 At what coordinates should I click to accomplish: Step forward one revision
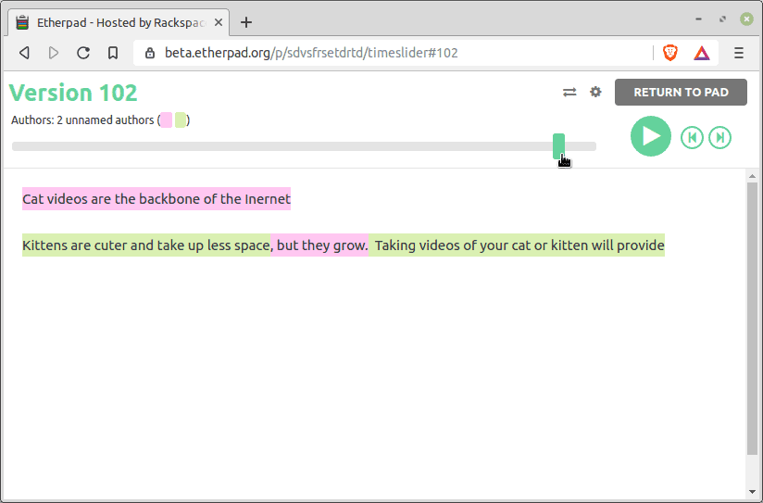click(719, 138)
